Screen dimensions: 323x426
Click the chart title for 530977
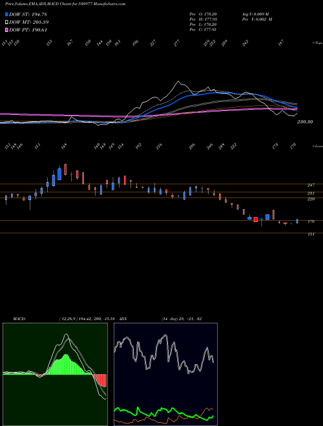tap(65, 4)
